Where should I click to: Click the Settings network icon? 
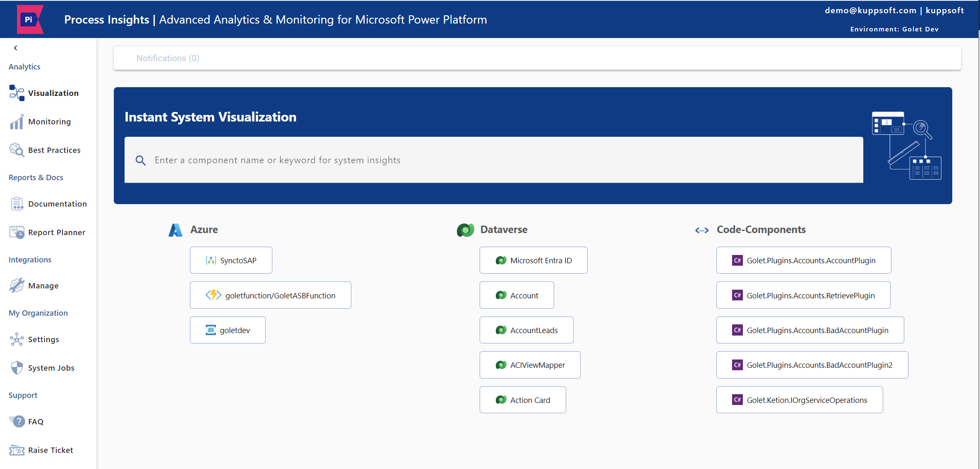(17, 339)
